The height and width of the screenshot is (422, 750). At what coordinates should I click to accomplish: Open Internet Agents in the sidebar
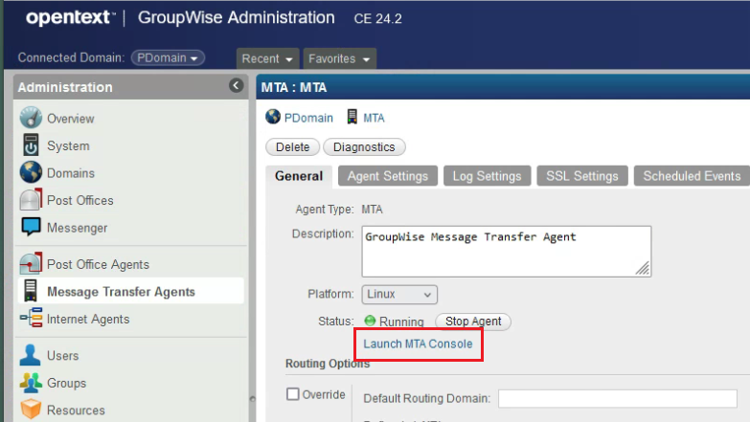[x=88, y=319]
